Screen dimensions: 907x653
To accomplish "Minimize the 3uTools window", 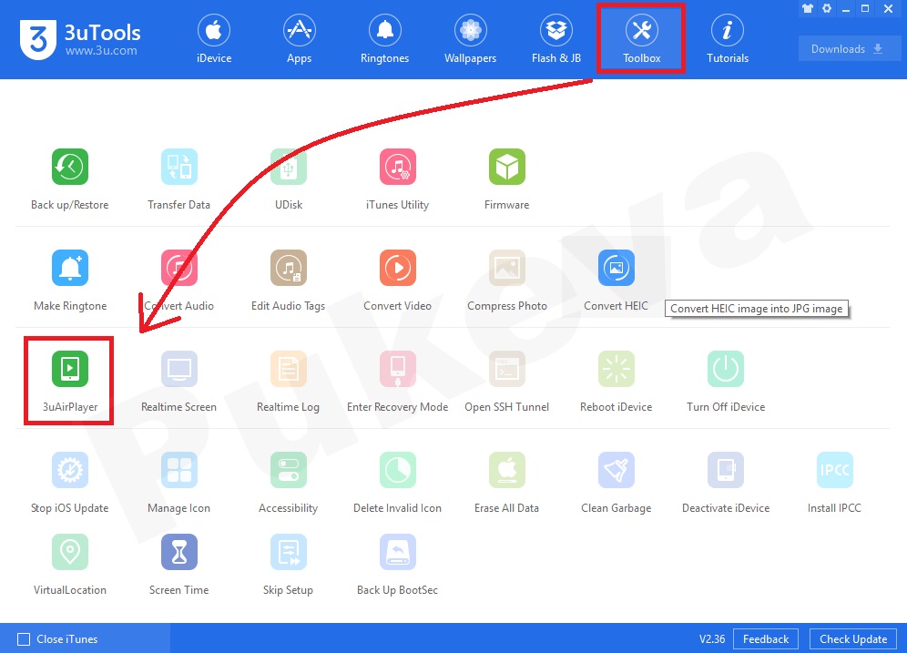I will [846, 10].
